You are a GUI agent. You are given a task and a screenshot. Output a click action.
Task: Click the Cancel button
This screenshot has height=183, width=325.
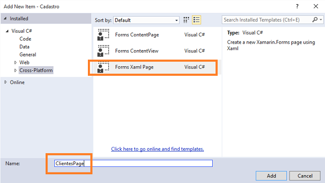tap(305, 176)
